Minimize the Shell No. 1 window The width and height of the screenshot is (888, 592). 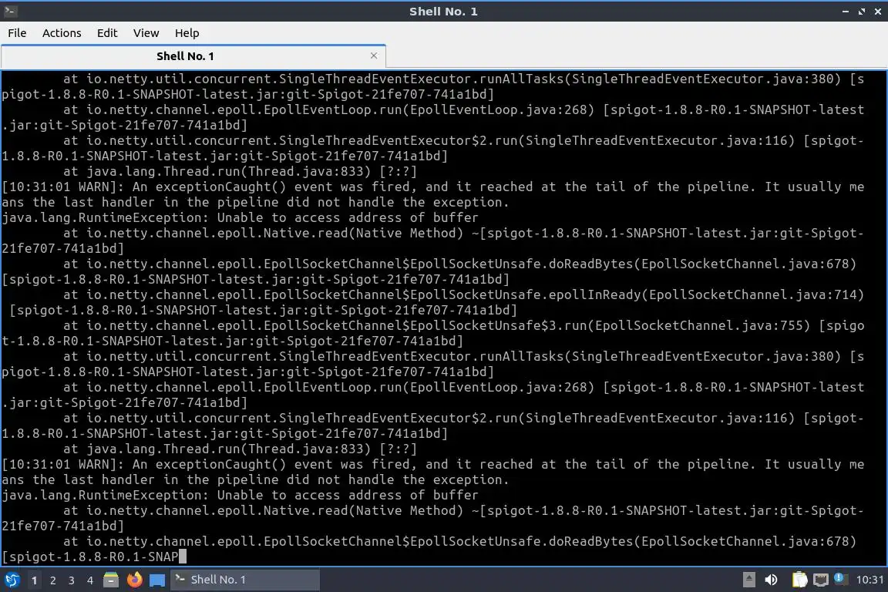coord(846,12)
